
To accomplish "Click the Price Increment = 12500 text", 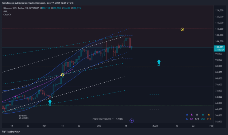I will click(x=108, y=119).
